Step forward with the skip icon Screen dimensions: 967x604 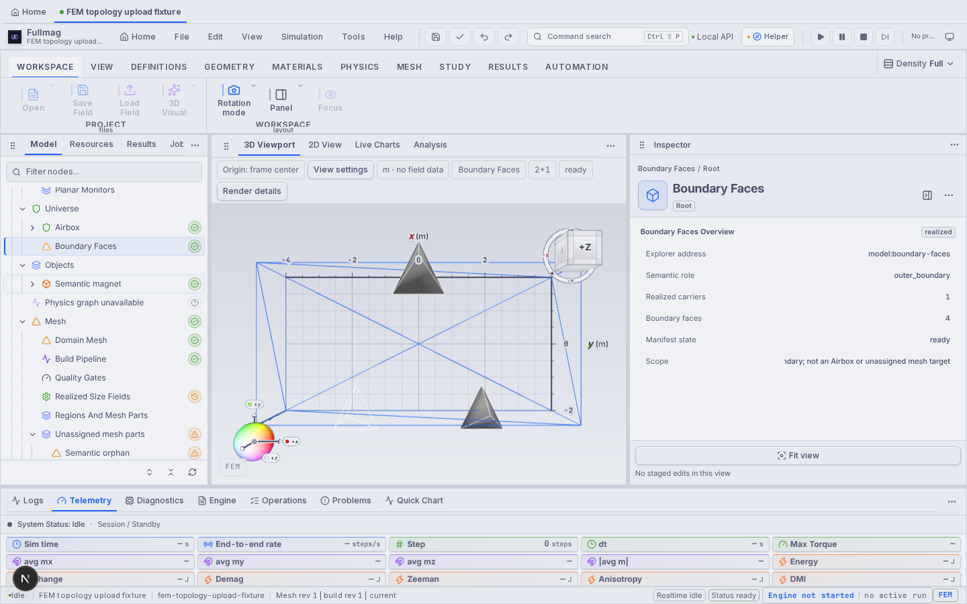pyautogui.click(x=885, y=37)
